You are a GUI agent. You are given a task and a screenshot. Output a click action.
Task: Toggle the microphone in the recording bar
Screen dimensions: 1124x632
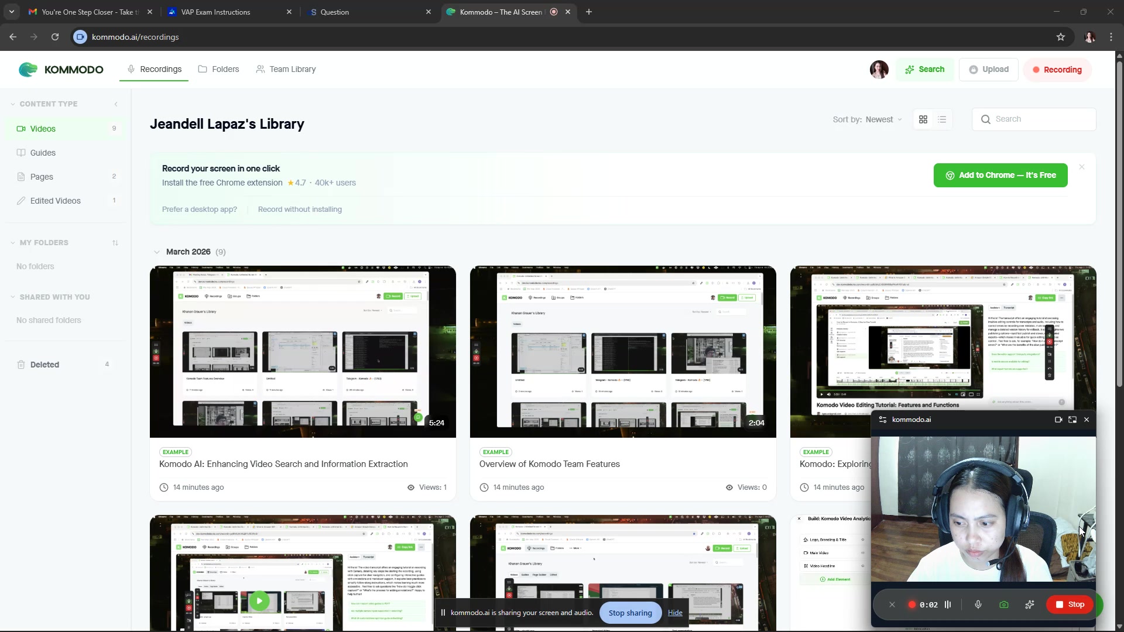pyautogui.click(x=978, y=604)
